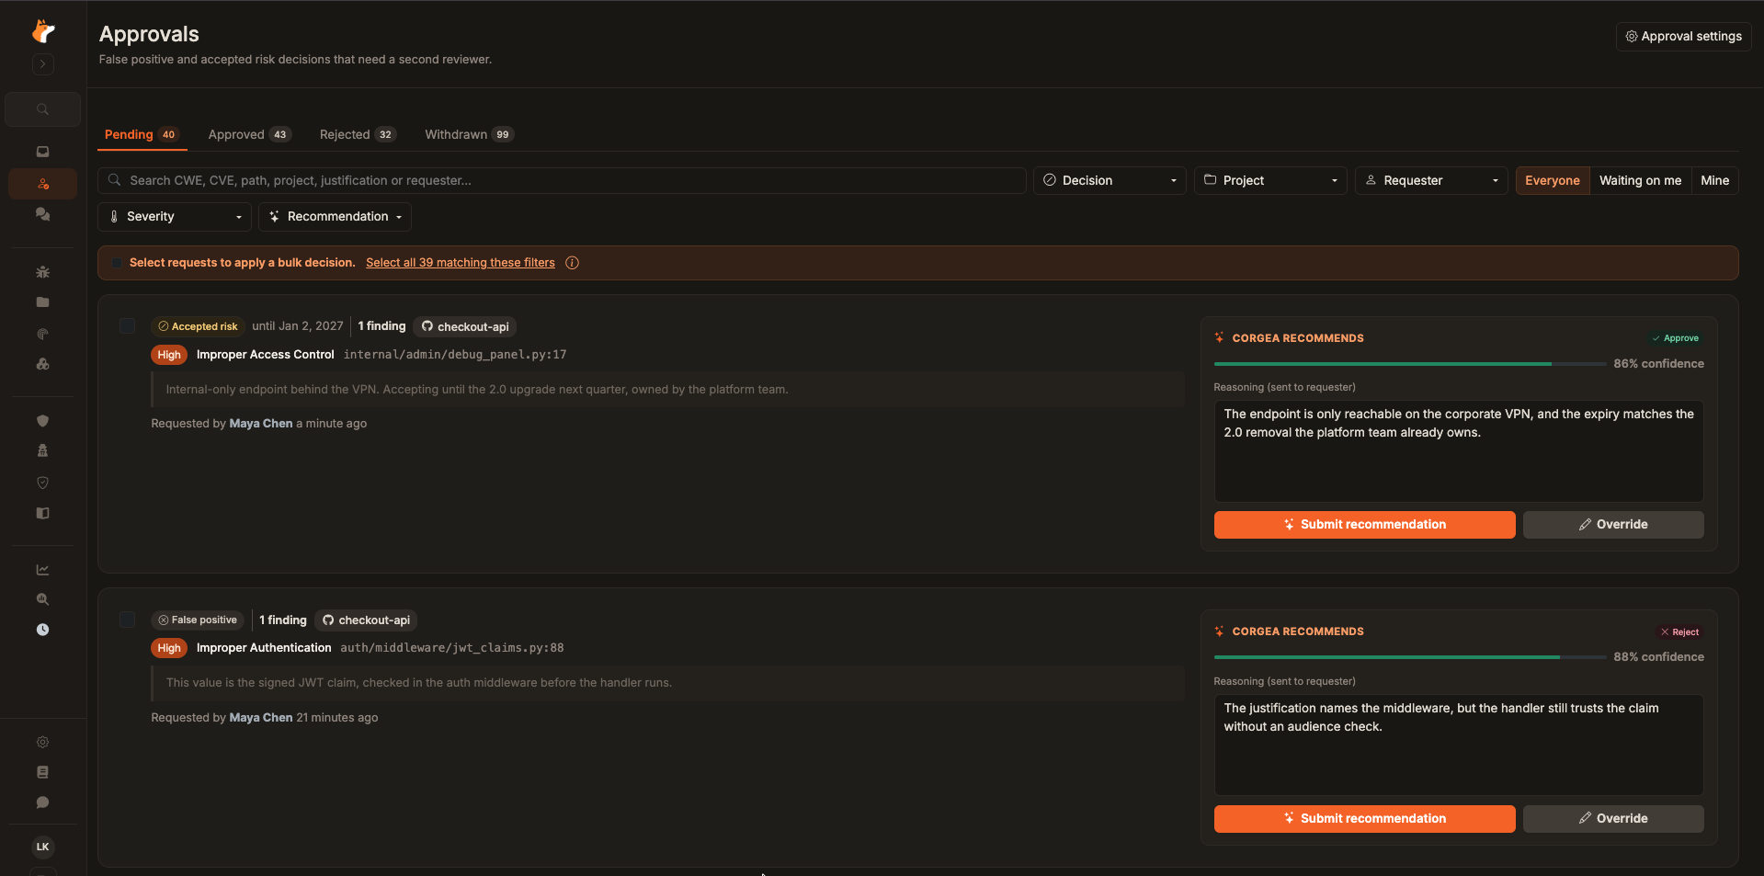Check the Improper Authentication request checkbox
This screenshot has height=876, width=1764.
coord(128,620)
